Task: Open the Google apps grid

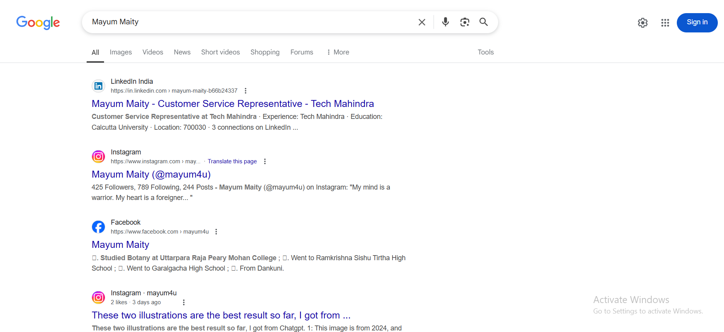Action: tap(665, 23)
